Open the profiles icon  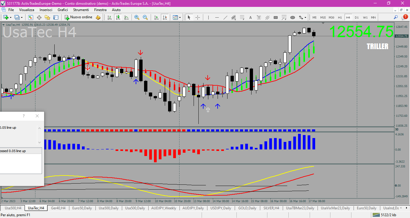[x=17, y=17]
